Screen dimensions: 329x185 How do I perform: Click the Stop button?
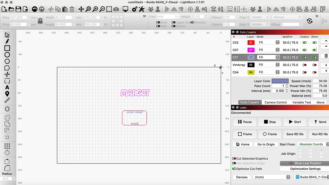[x=270, y=122]
